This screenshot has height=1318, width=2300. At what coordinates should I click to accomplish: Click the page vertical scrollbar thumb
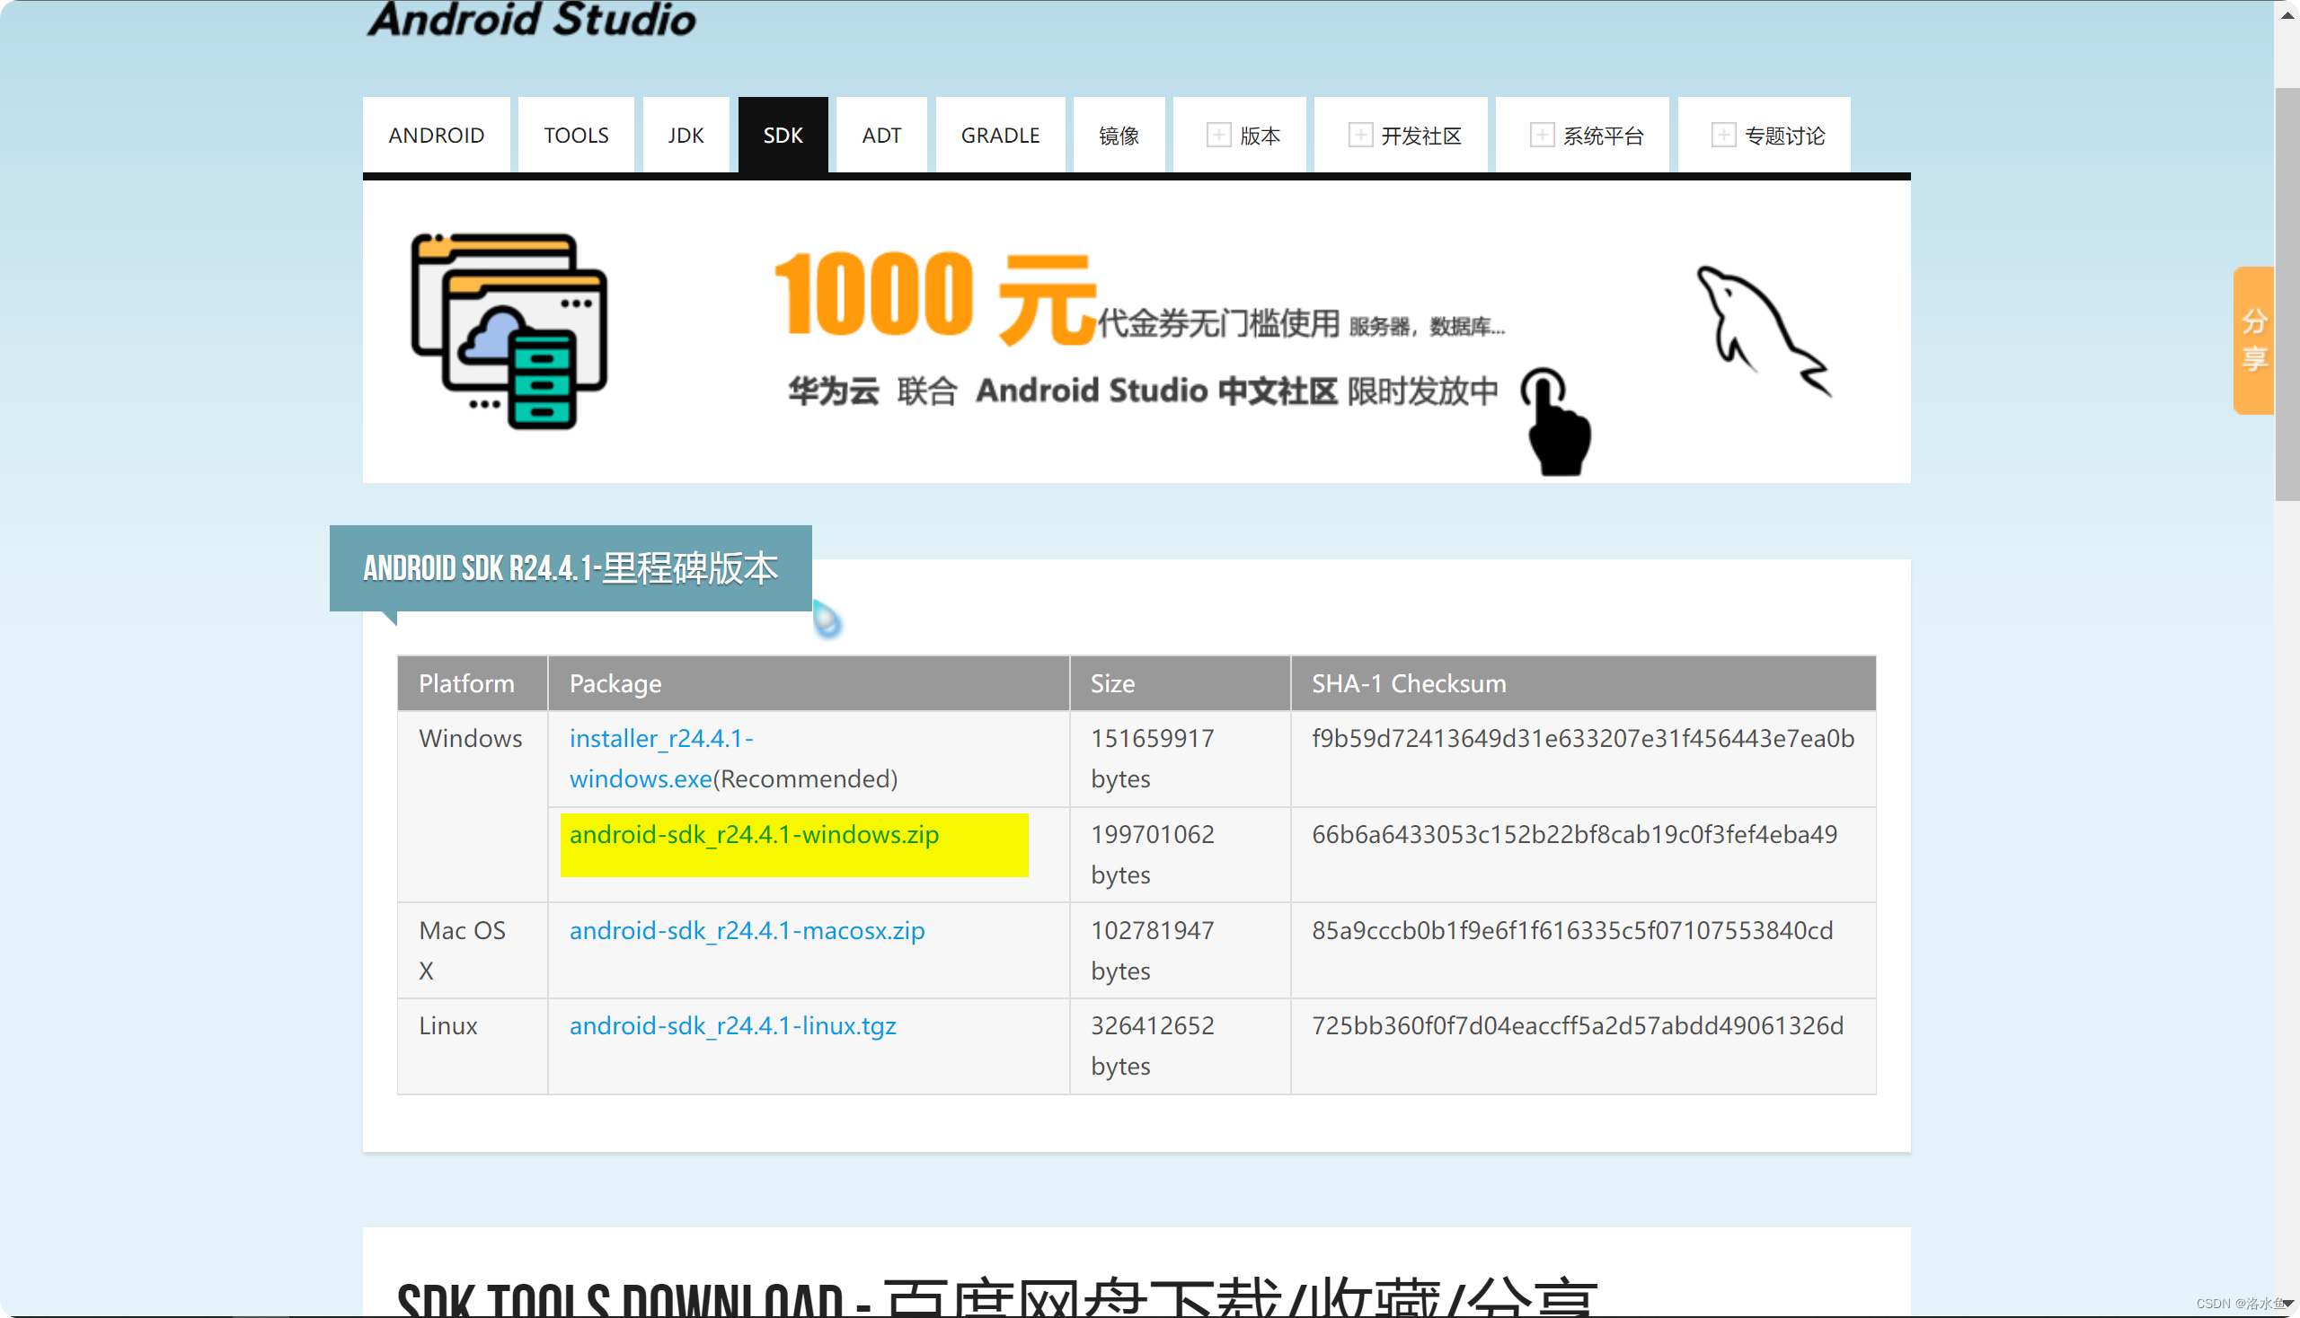point(2287,294)
